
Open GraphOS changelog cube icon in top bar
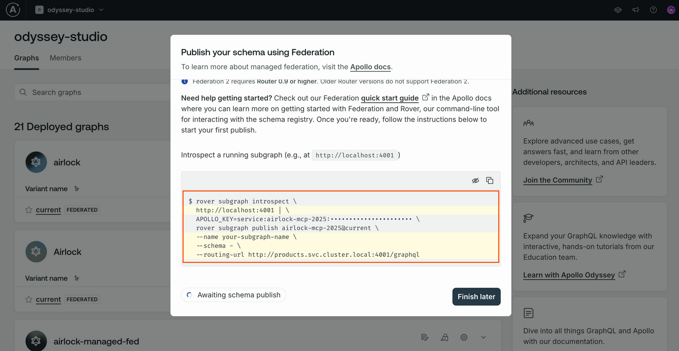click(618, 9)
